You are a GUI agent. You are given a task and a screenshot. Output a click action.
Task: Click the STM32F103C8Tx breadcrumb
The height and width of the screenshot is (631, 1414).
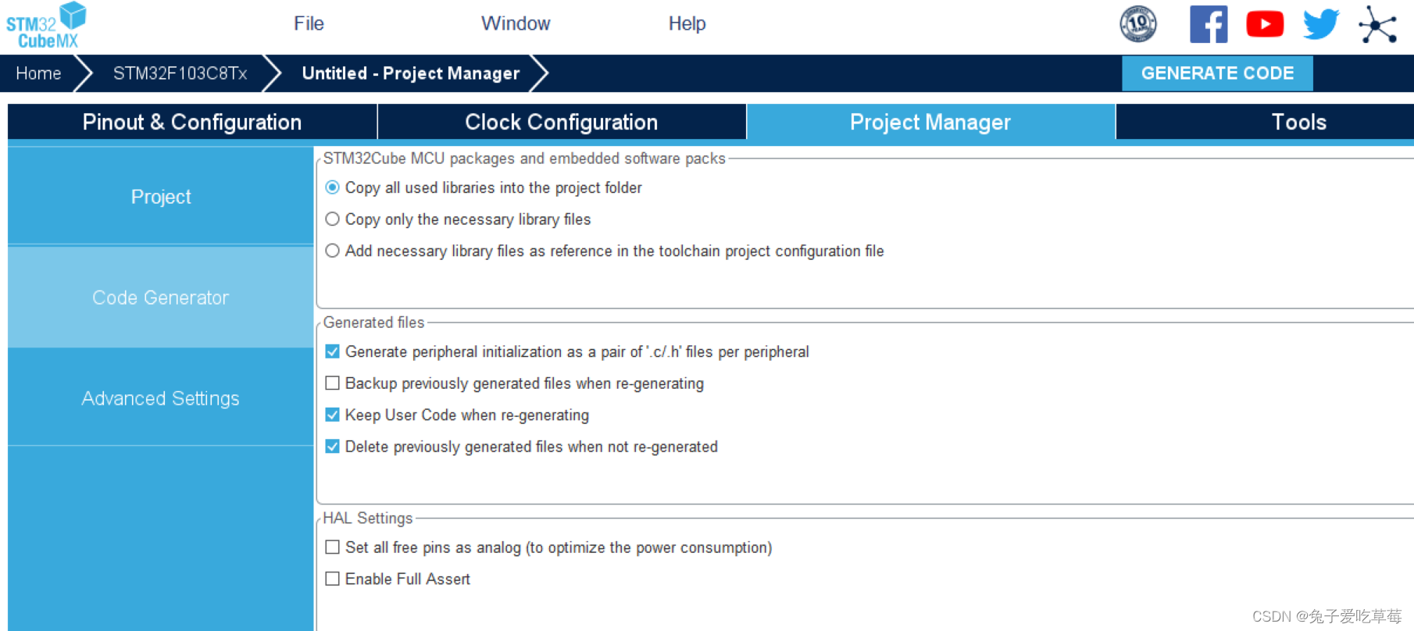(180, 73)
